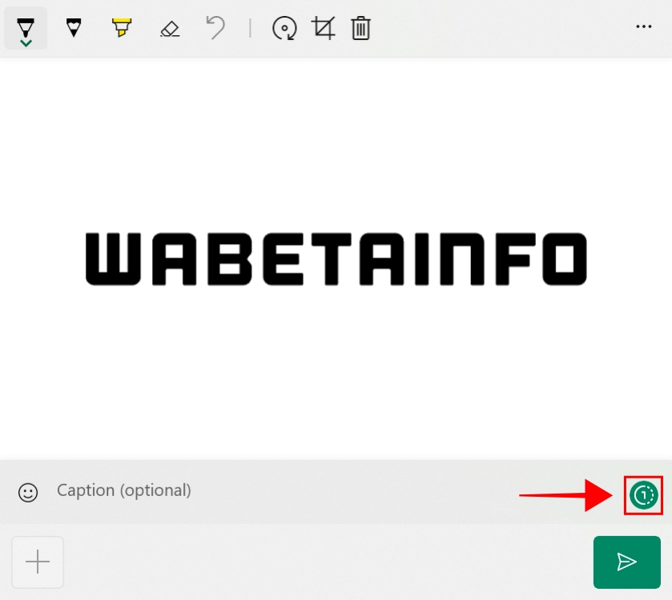Image resolution: width=672 pixels, height=600 pixels.
Task: Open the emoji picker
Action: [x=28, y=493]
